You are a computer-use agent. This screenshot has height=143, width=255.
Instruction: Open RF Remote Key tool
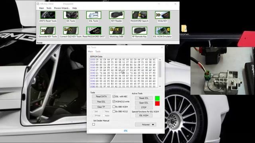coord(139,31)
